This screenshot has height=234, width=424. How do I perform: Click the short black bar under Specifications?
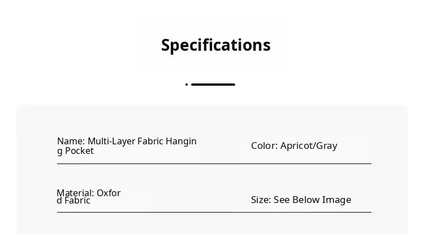(x=213, y=85)
